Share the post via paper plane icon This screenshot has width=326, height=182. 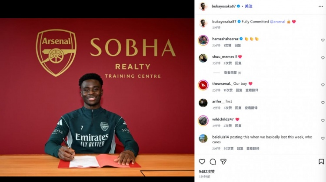click(x=223, y=162)
